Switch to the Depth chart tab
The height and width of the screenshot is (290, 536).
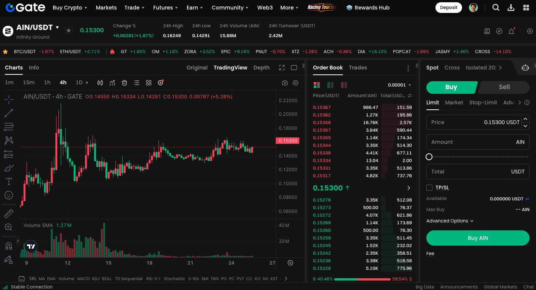pos(261,68)
